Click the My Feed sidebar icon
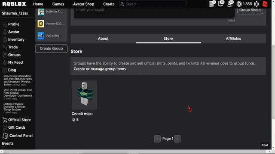275x154 pixels. coord(5,62)
